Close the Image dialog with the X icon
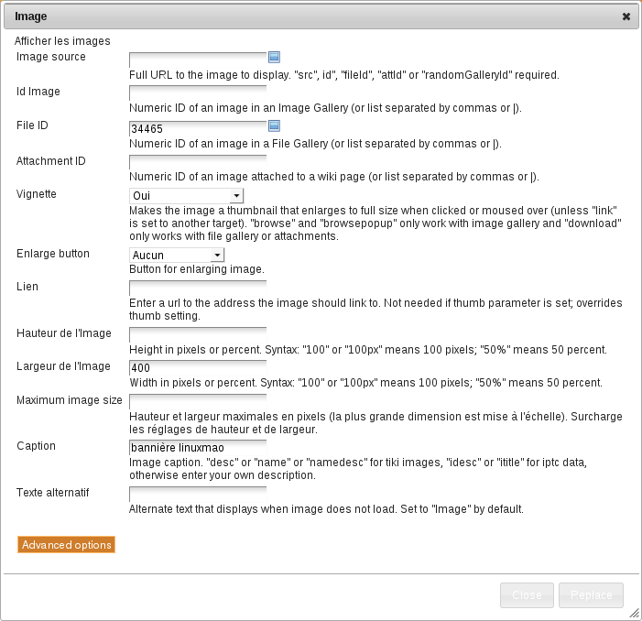The image size is (642, 621). click(x=626, y=16)
